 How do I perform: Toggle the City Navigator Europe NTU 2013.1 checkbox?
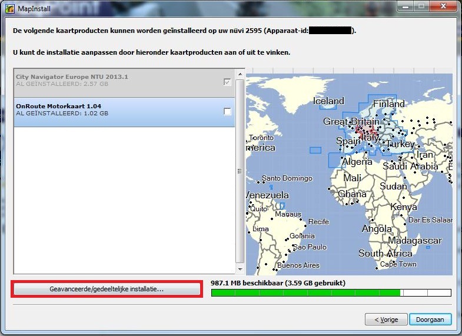(x=227, y=82)
